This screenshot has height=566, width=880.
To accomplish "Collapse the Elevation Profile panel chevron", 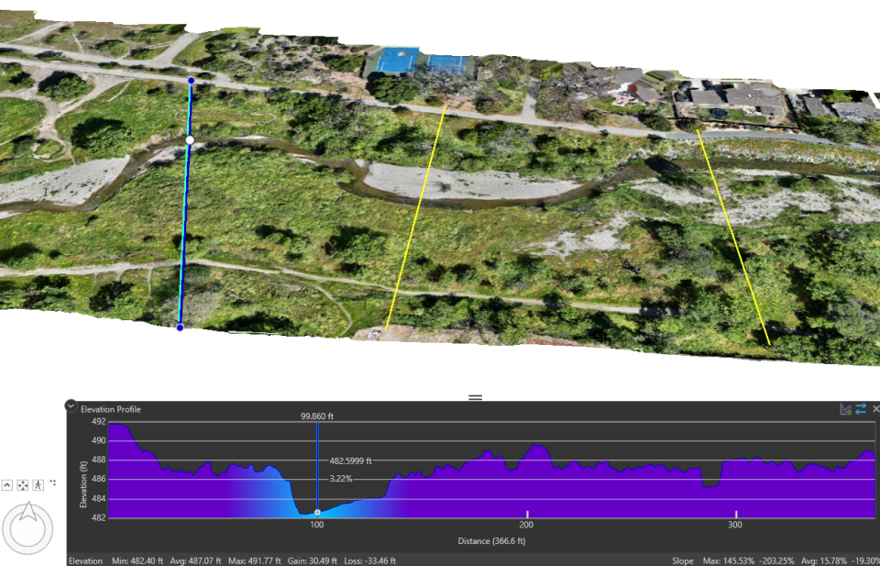I will 71,405.
